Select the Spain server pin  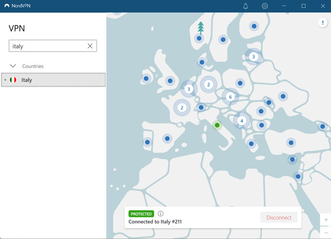click(168, 138)
